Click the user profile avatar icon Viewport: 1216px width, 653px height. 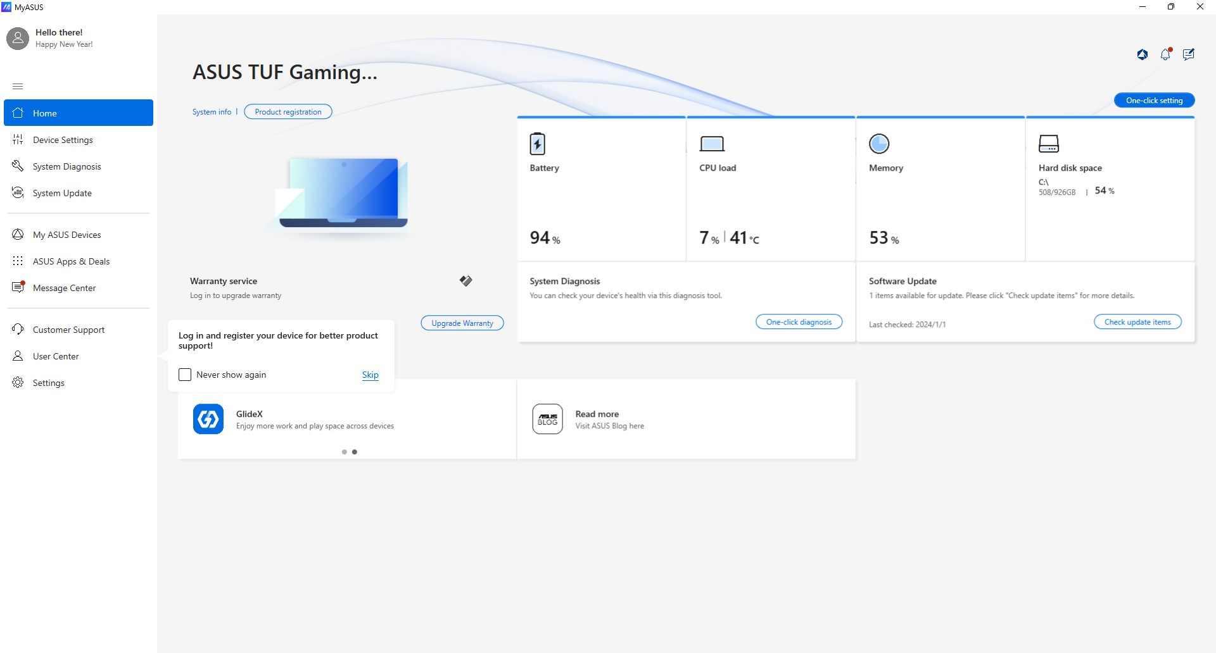tap(18, 39)
